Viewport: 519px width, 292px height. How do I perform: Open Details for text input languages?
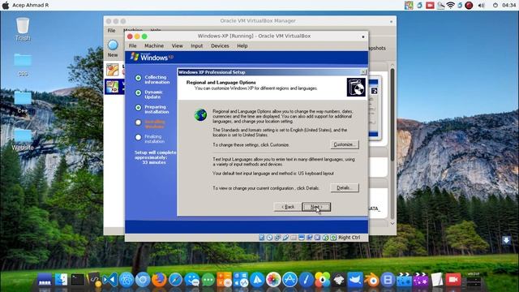[x=344, y=187]
